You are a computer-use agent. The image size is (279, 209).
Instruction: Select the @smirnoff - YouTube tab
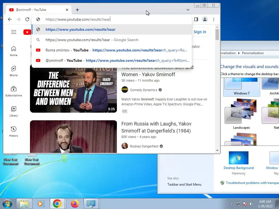(x=39, y=10)
